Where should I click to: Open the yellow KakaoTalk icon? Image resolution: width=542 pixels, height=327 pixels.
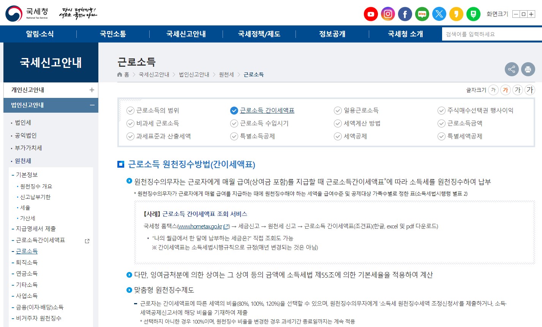click(456, 14)
